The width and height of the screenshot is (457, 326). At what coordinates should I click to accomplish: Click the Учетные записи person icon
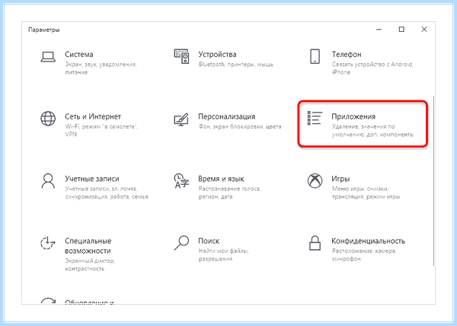tap(48, 181)
